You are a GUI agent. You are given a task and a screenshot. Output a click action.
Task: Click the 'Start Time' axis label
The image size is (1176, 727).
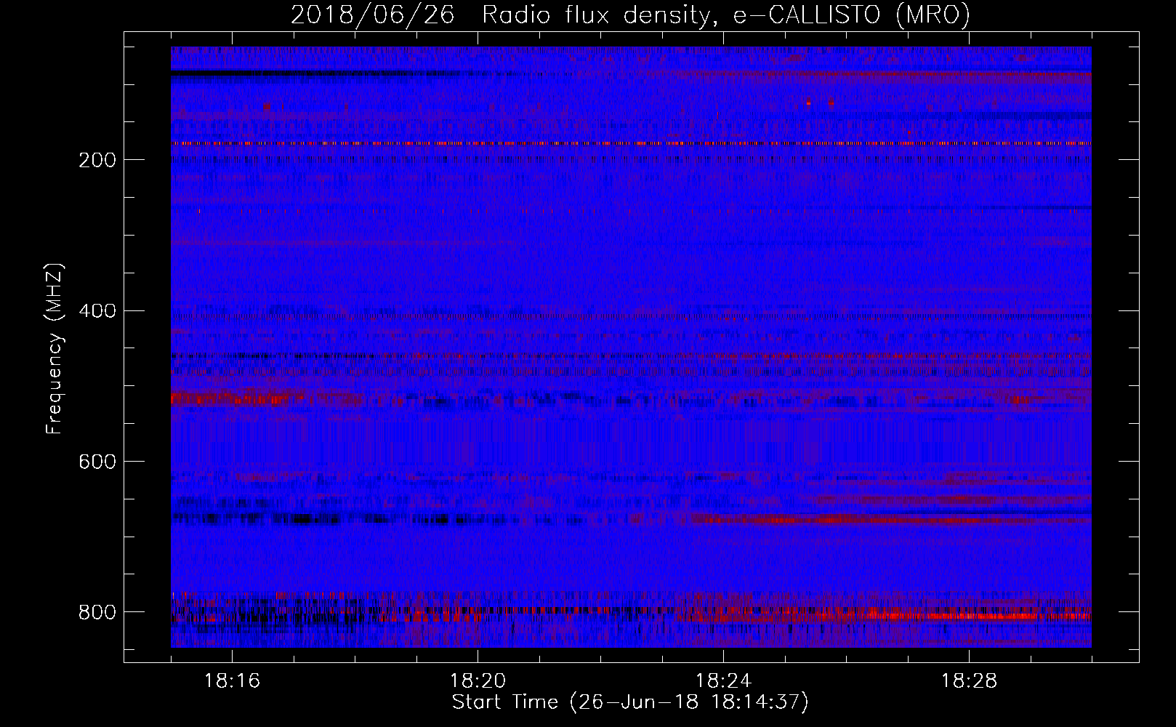pyautogui.click(x=630, y=702)
